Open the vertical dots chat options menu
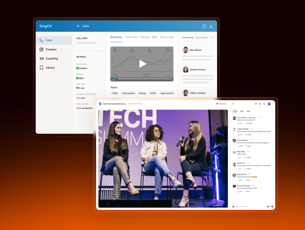 [x=272, y=111]
